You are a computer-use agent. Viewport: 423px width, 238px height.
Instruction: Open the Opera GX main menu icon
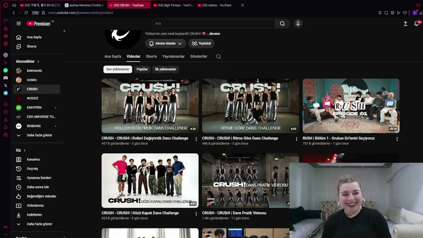[x=6, y=5]
